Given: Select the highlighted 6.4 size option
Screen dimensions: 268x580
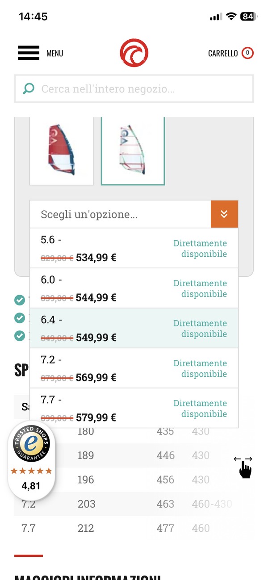Looking at the screenshot, I should tap(134, 328).
